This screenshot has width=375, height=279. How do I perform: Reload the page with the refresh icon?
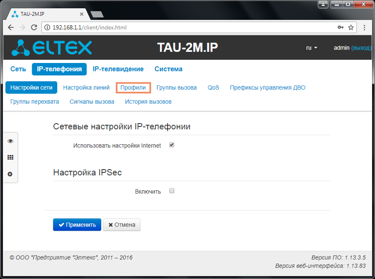coord(34,28)
